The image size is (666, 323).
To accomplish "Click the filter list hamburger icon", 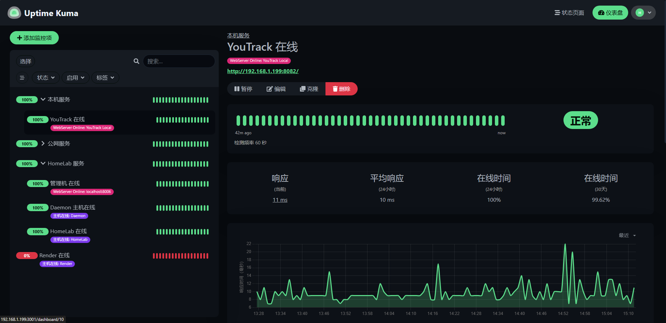I will tap(22, 78).
